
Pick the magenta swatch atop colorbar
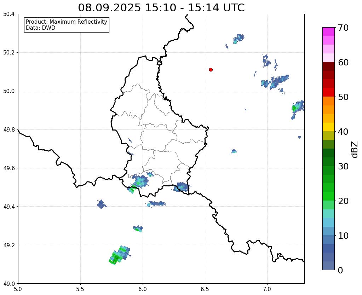pyautogui.click(x=328, y=32)
